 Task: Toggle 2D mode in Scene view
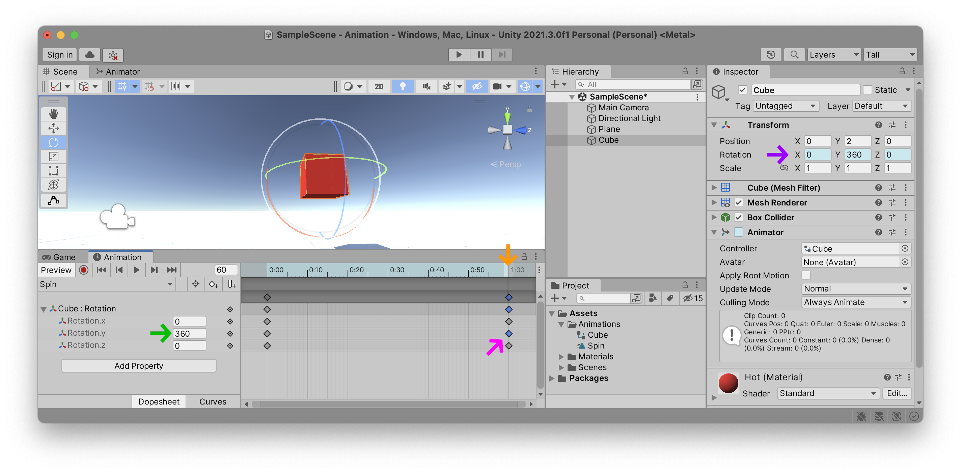click(x=379, y=86)
